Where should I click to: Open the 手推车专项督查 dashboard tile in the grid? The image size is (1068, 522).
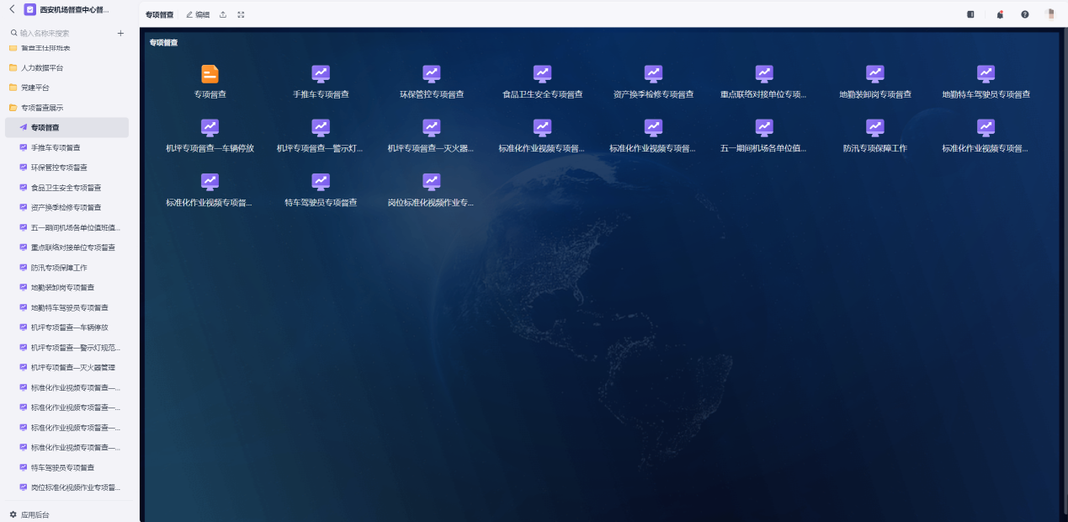[321, 82]
